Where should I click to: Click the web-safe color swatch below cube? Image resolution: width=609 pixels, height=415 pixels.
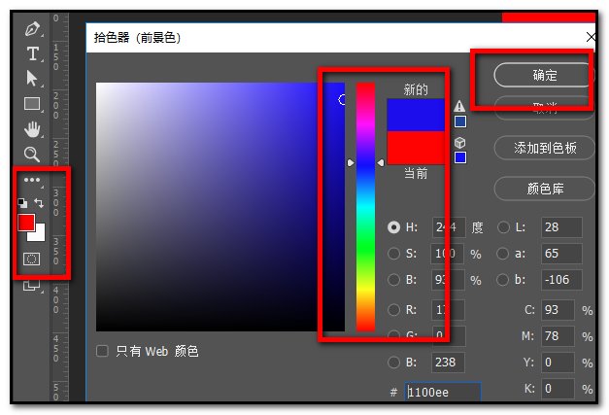[x=460, y=157]
